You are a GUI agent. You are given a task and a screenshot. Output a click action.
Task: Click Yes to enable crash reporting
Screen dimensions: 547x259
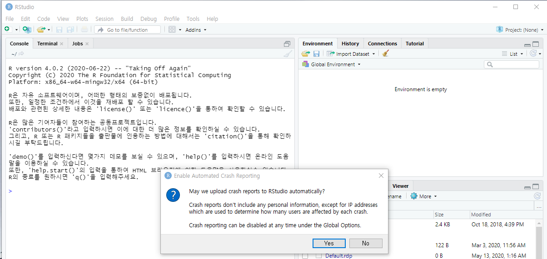(x=329, y=243)
